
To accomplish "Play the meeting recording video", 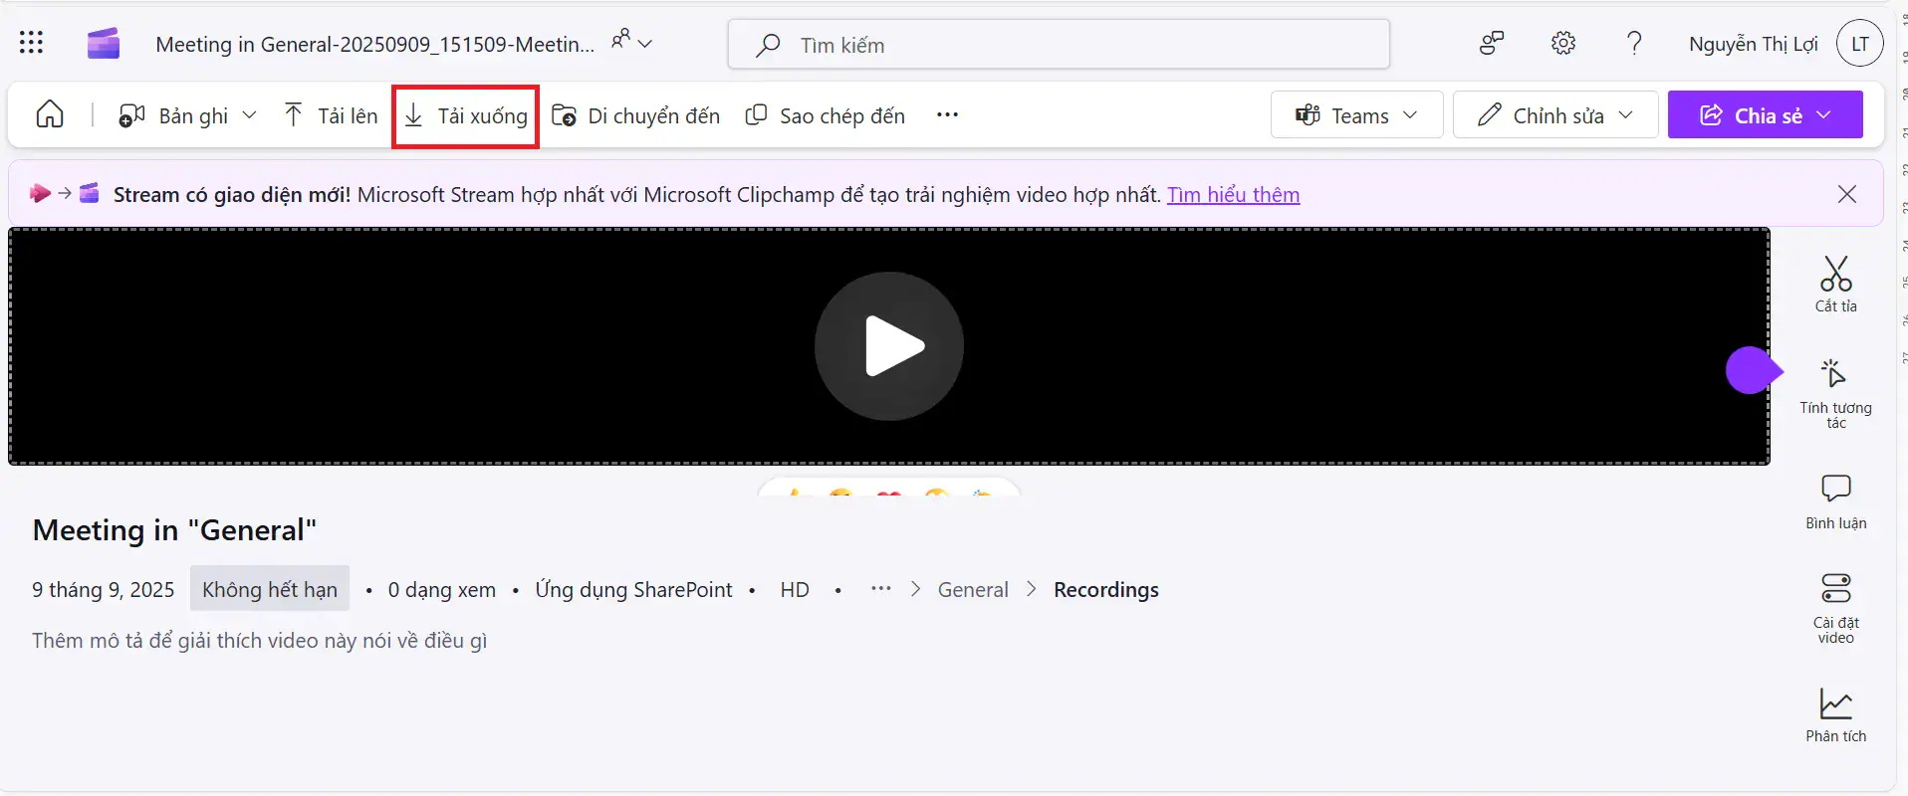I will pos(888,346).
